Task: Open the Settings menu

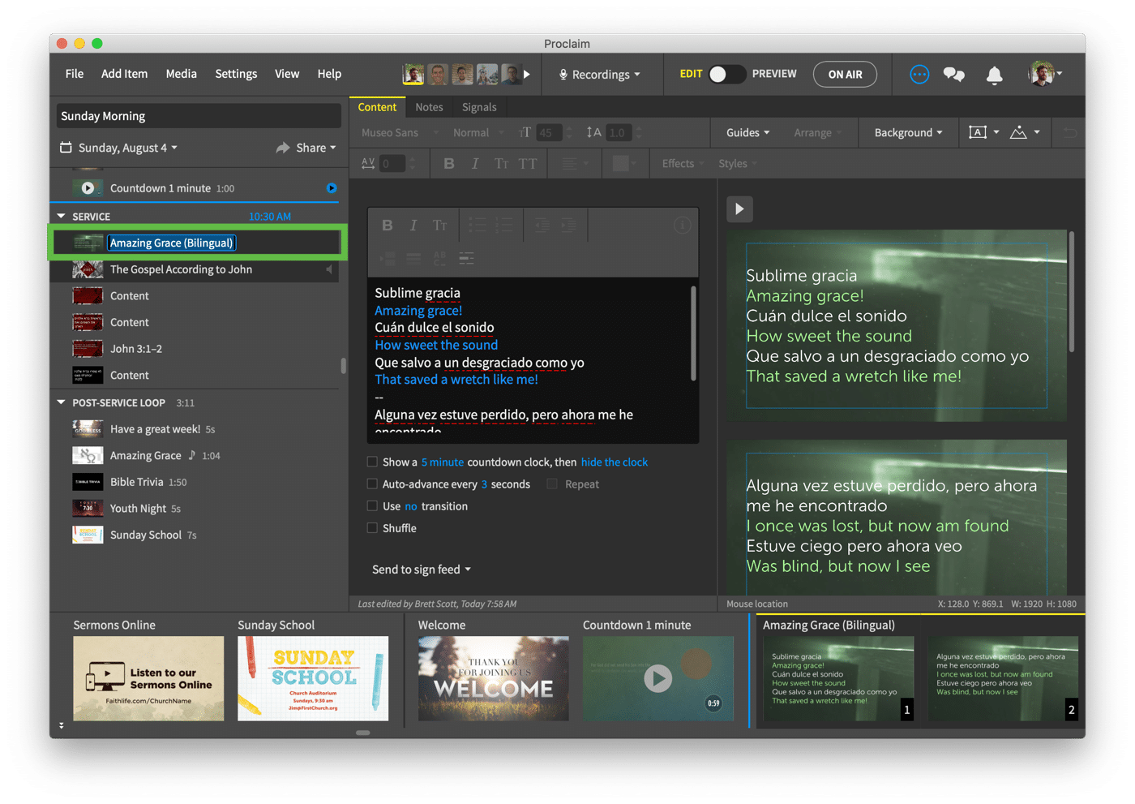Action: [x=236, y=74]
